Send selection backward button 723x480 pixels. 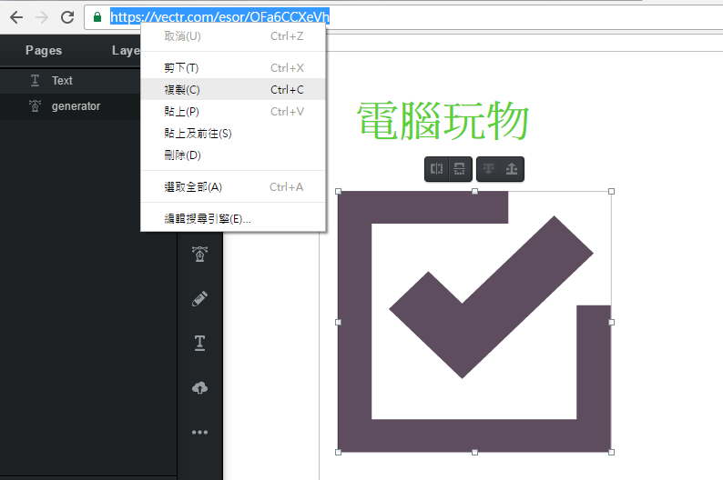[488, 169]
